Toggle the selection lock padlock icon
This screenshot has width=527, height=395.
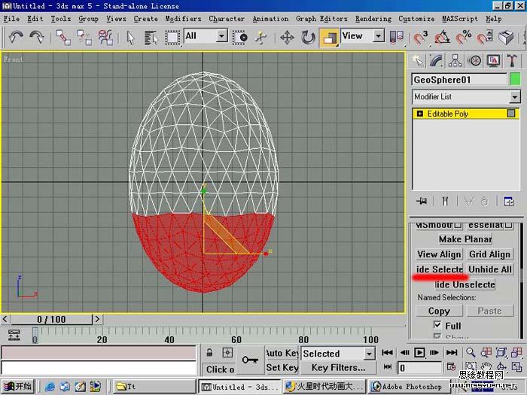point(209,353)
